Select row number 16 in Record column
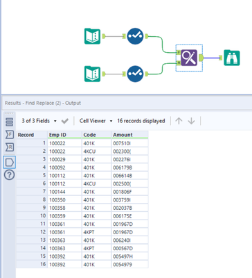Screen dimensions: 252x278 pos(32,264)
